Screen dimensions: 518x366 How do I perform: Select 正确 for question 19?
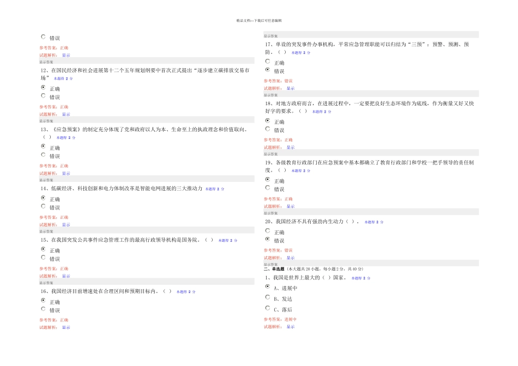click(x=268, y=180)
